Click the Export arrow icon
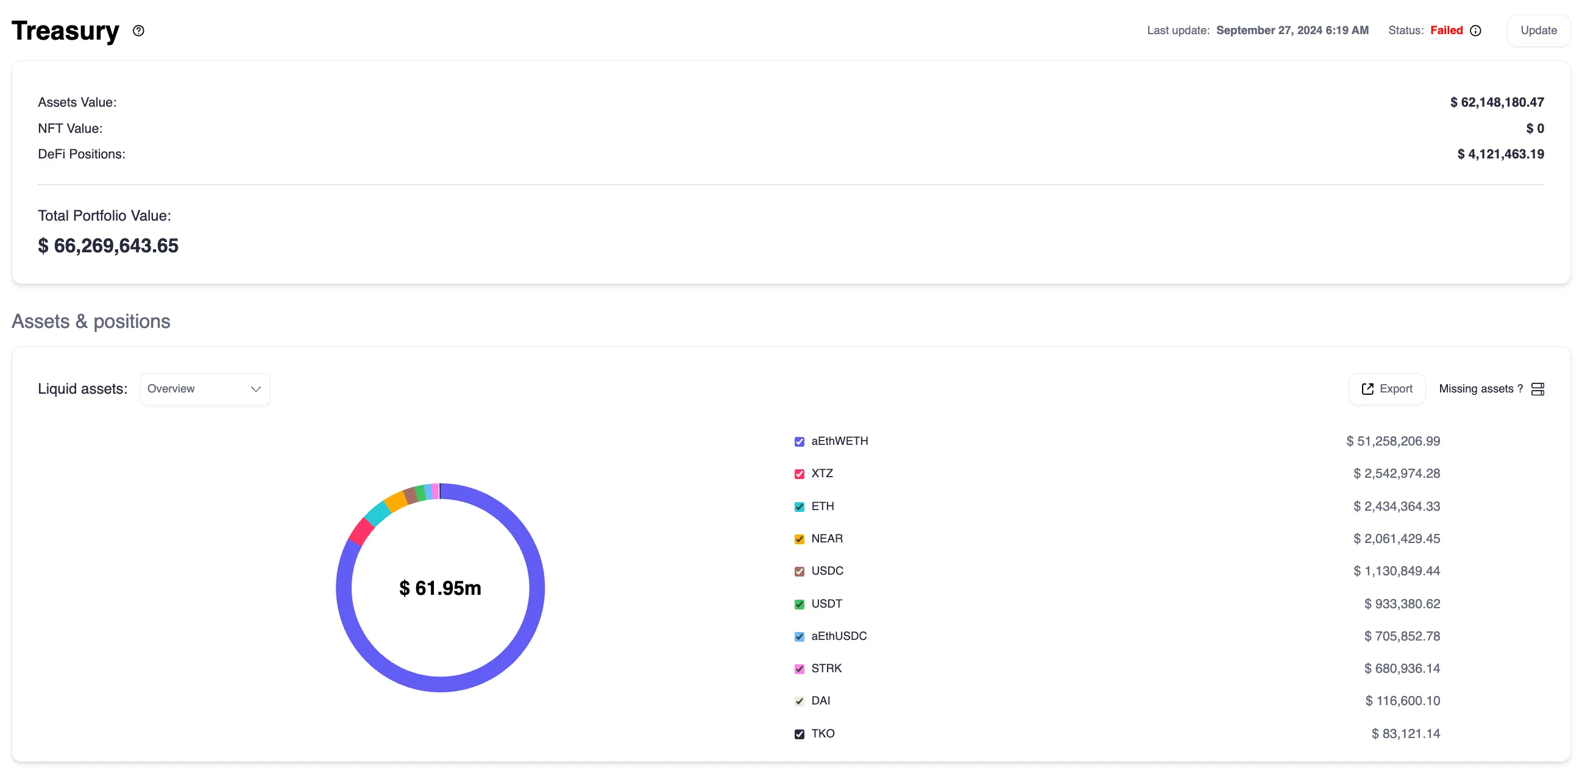The image size is (1582, 774). coord(1367,389)
